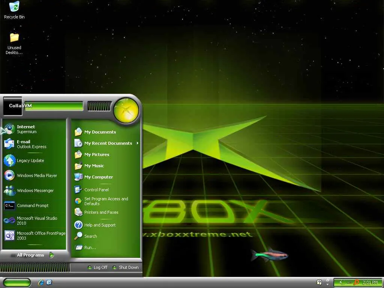Click the Help and Support icon
Image resolution: width=384 pixels, height=288 pixels.
pyautogui.click(x=78, y=225)
